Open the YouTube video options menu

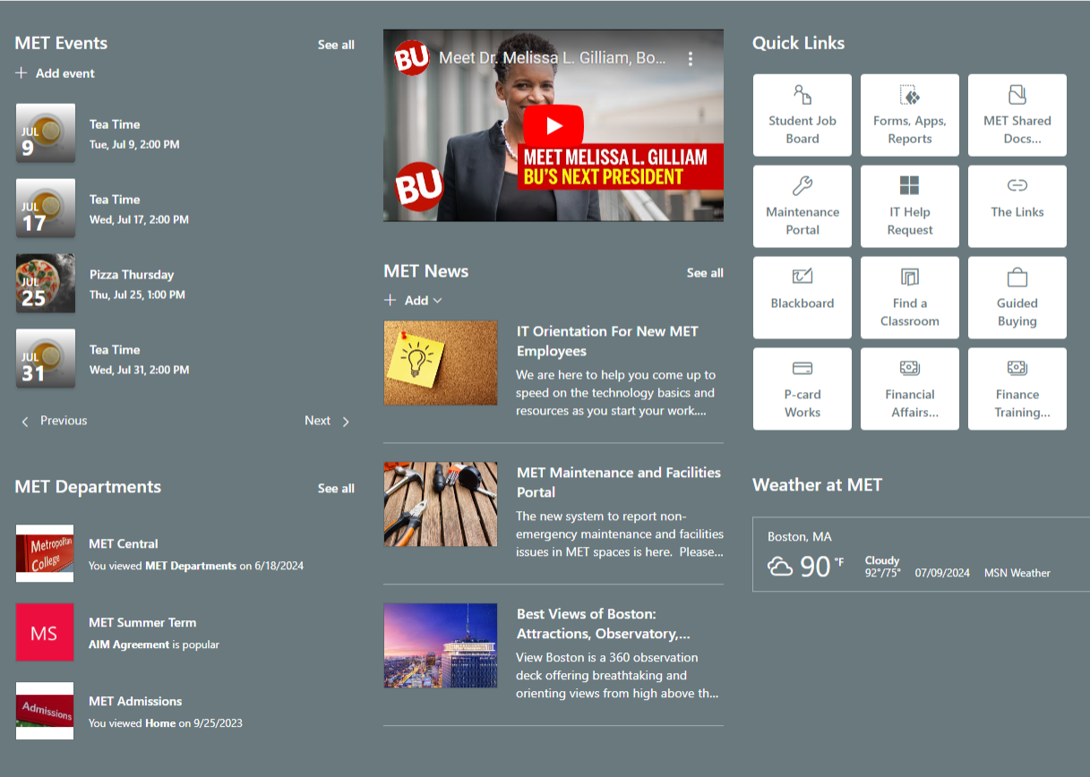click(691, 59)
